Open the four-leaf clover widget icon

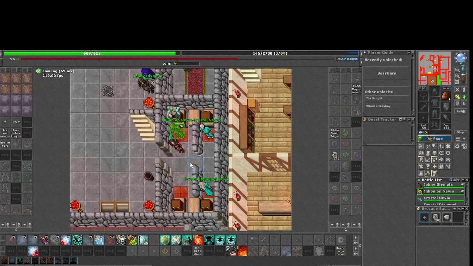click(x=448, y=146)
